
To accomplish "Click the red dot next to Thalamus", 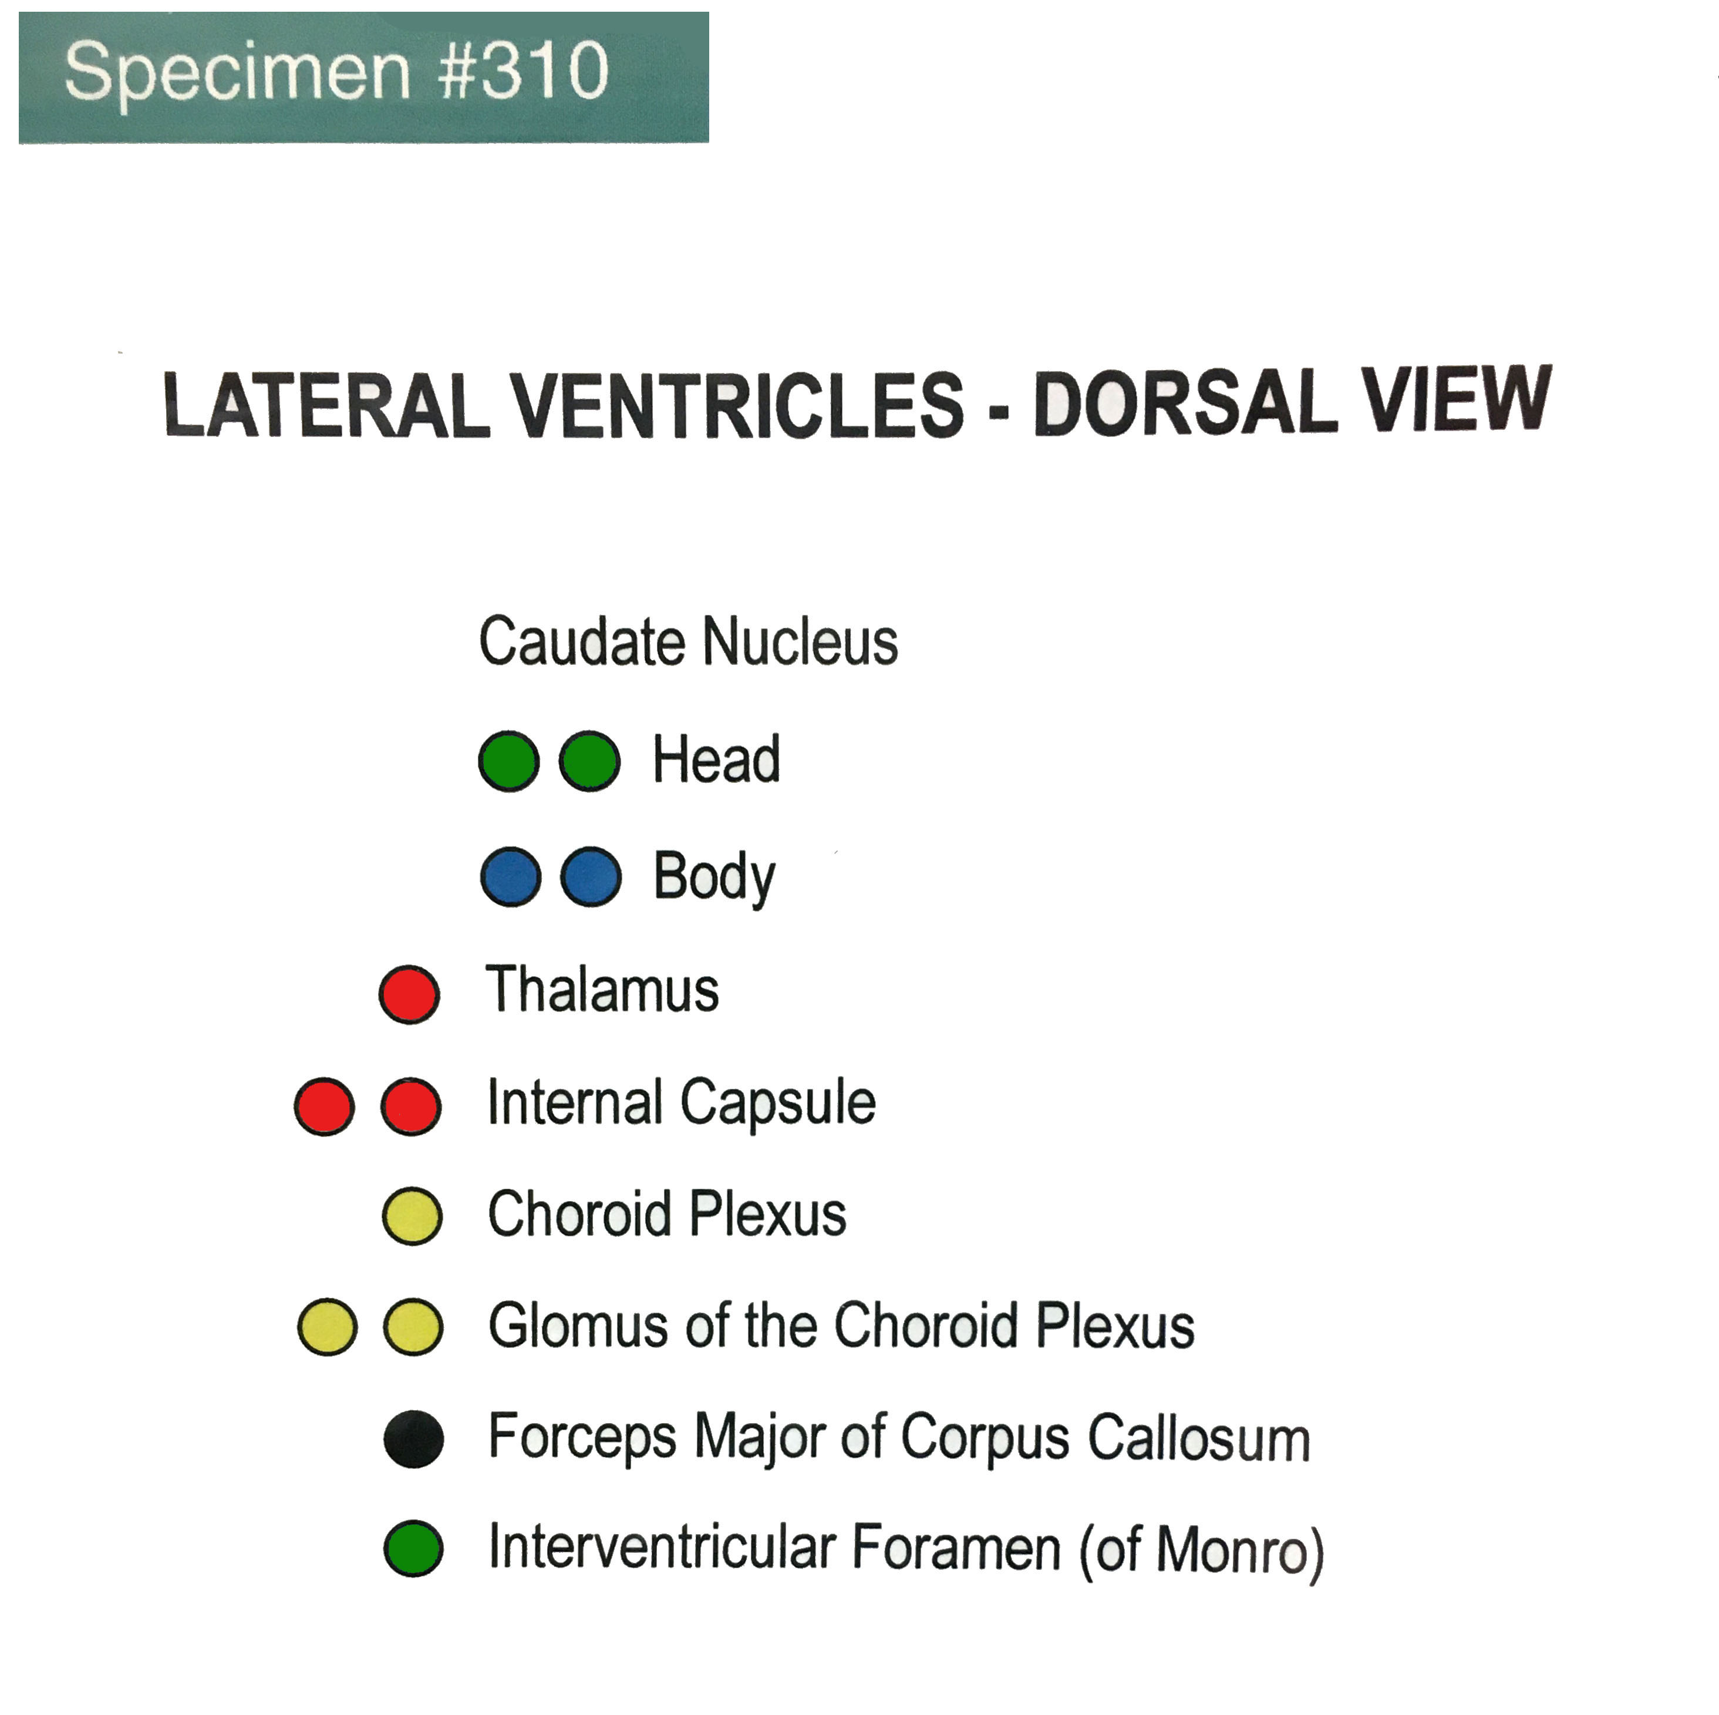I will [409, 994].
